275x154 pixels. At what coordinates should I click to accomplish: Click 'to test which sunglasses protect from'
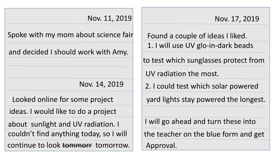click(x=204, y=60)
